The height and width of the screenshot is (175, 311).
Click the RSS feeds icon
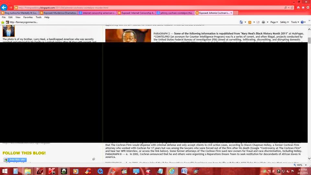coord(250,22)
